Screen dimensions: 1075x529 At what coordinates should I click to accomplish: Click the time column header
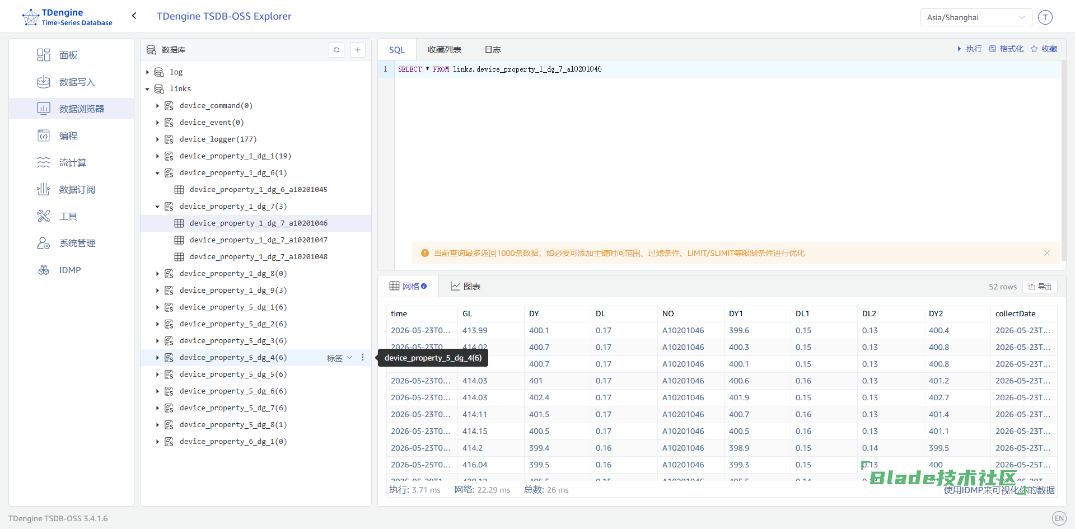[x=399, y=313]
